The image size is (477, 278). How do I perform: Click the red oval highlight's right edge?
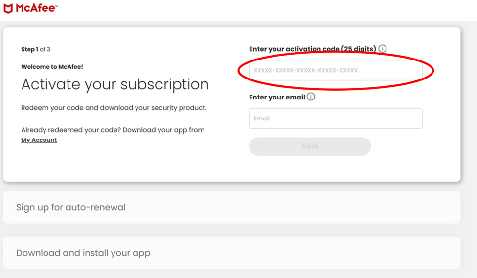pyautogui.click(x=433, y=70)
